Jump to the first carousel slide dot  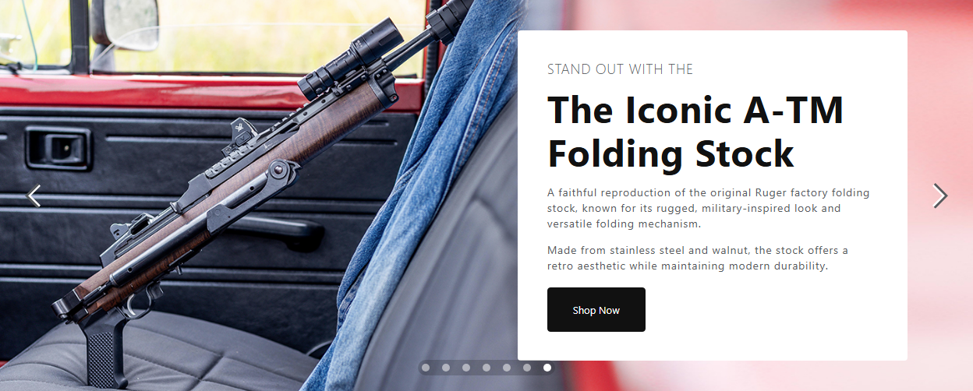click(426, 368)
